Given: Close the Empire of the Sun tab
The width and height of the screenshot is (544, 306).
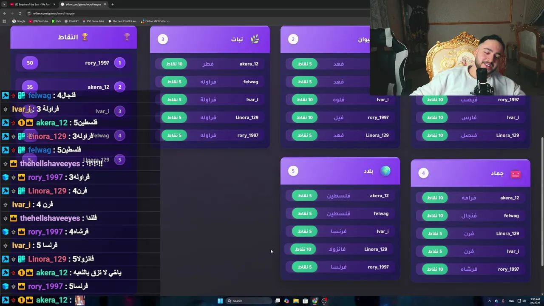Looking at the screenshot, I should pos(54,4).
